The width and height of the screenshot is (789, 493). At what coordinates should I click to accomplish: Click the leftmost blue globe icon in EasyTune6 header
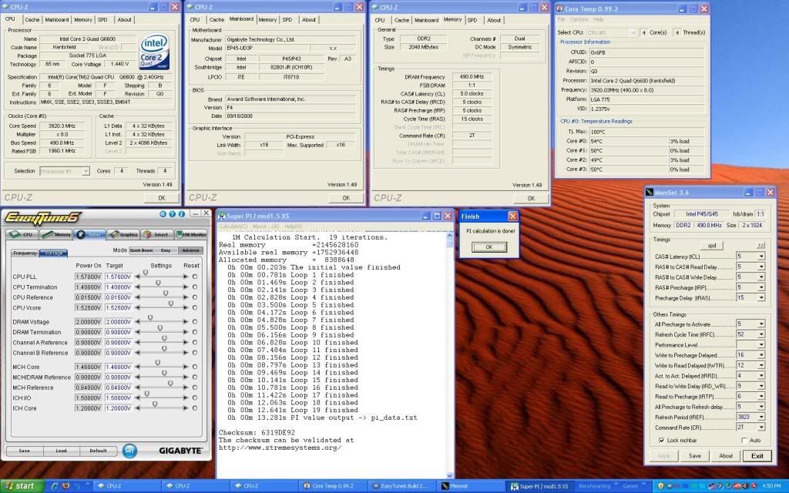point(163,214)
